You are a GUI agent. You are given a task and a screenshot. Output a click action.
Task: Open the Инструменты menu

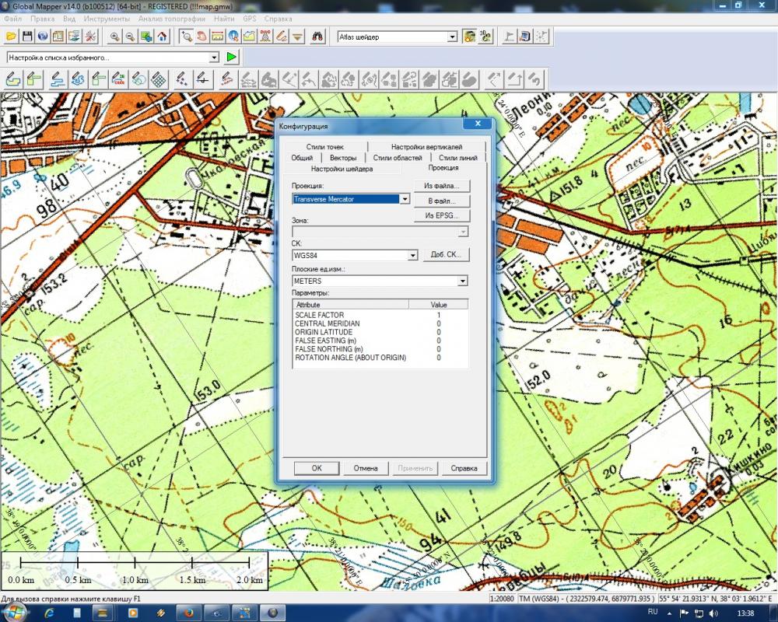pos(107,18)
